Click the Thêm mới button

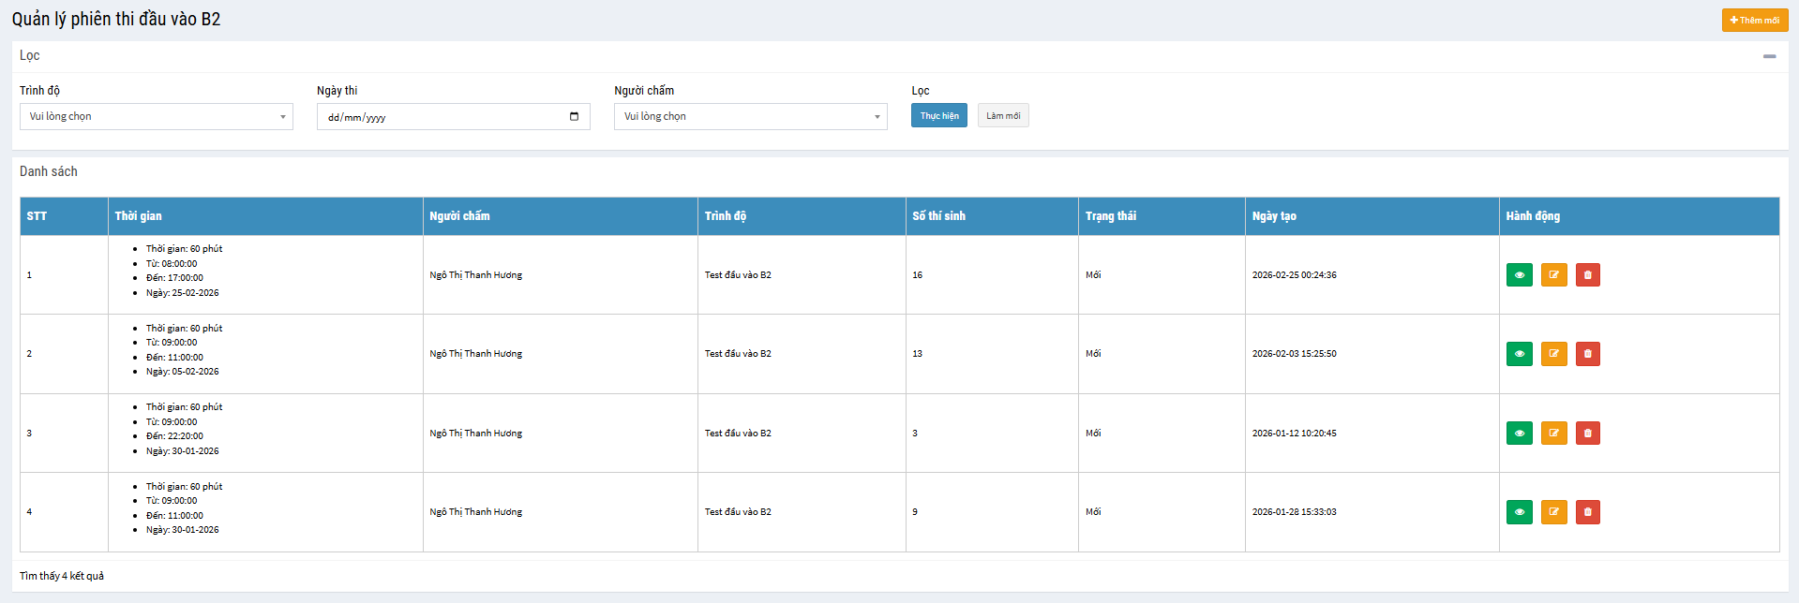point(1754,21)
